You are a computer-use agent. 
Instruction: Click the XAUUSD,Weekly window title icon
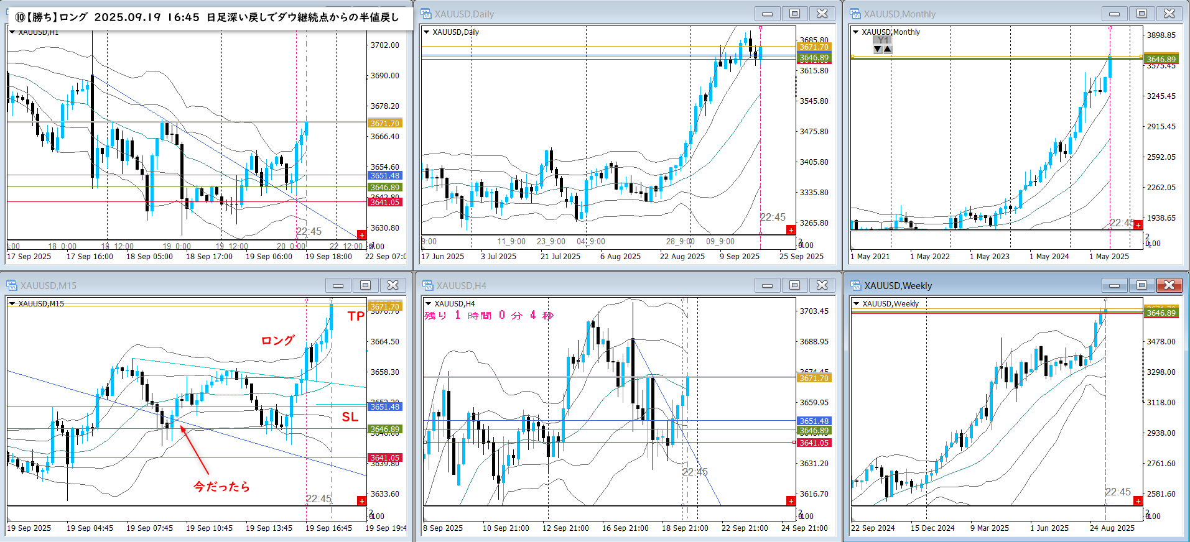click(x=856, y=285)
